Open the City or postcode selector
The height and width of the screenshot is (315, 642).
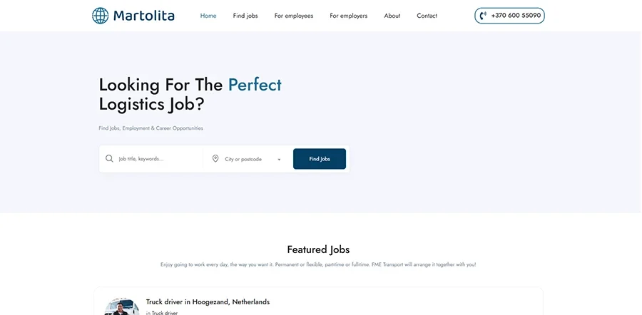(x=247, y=159)
